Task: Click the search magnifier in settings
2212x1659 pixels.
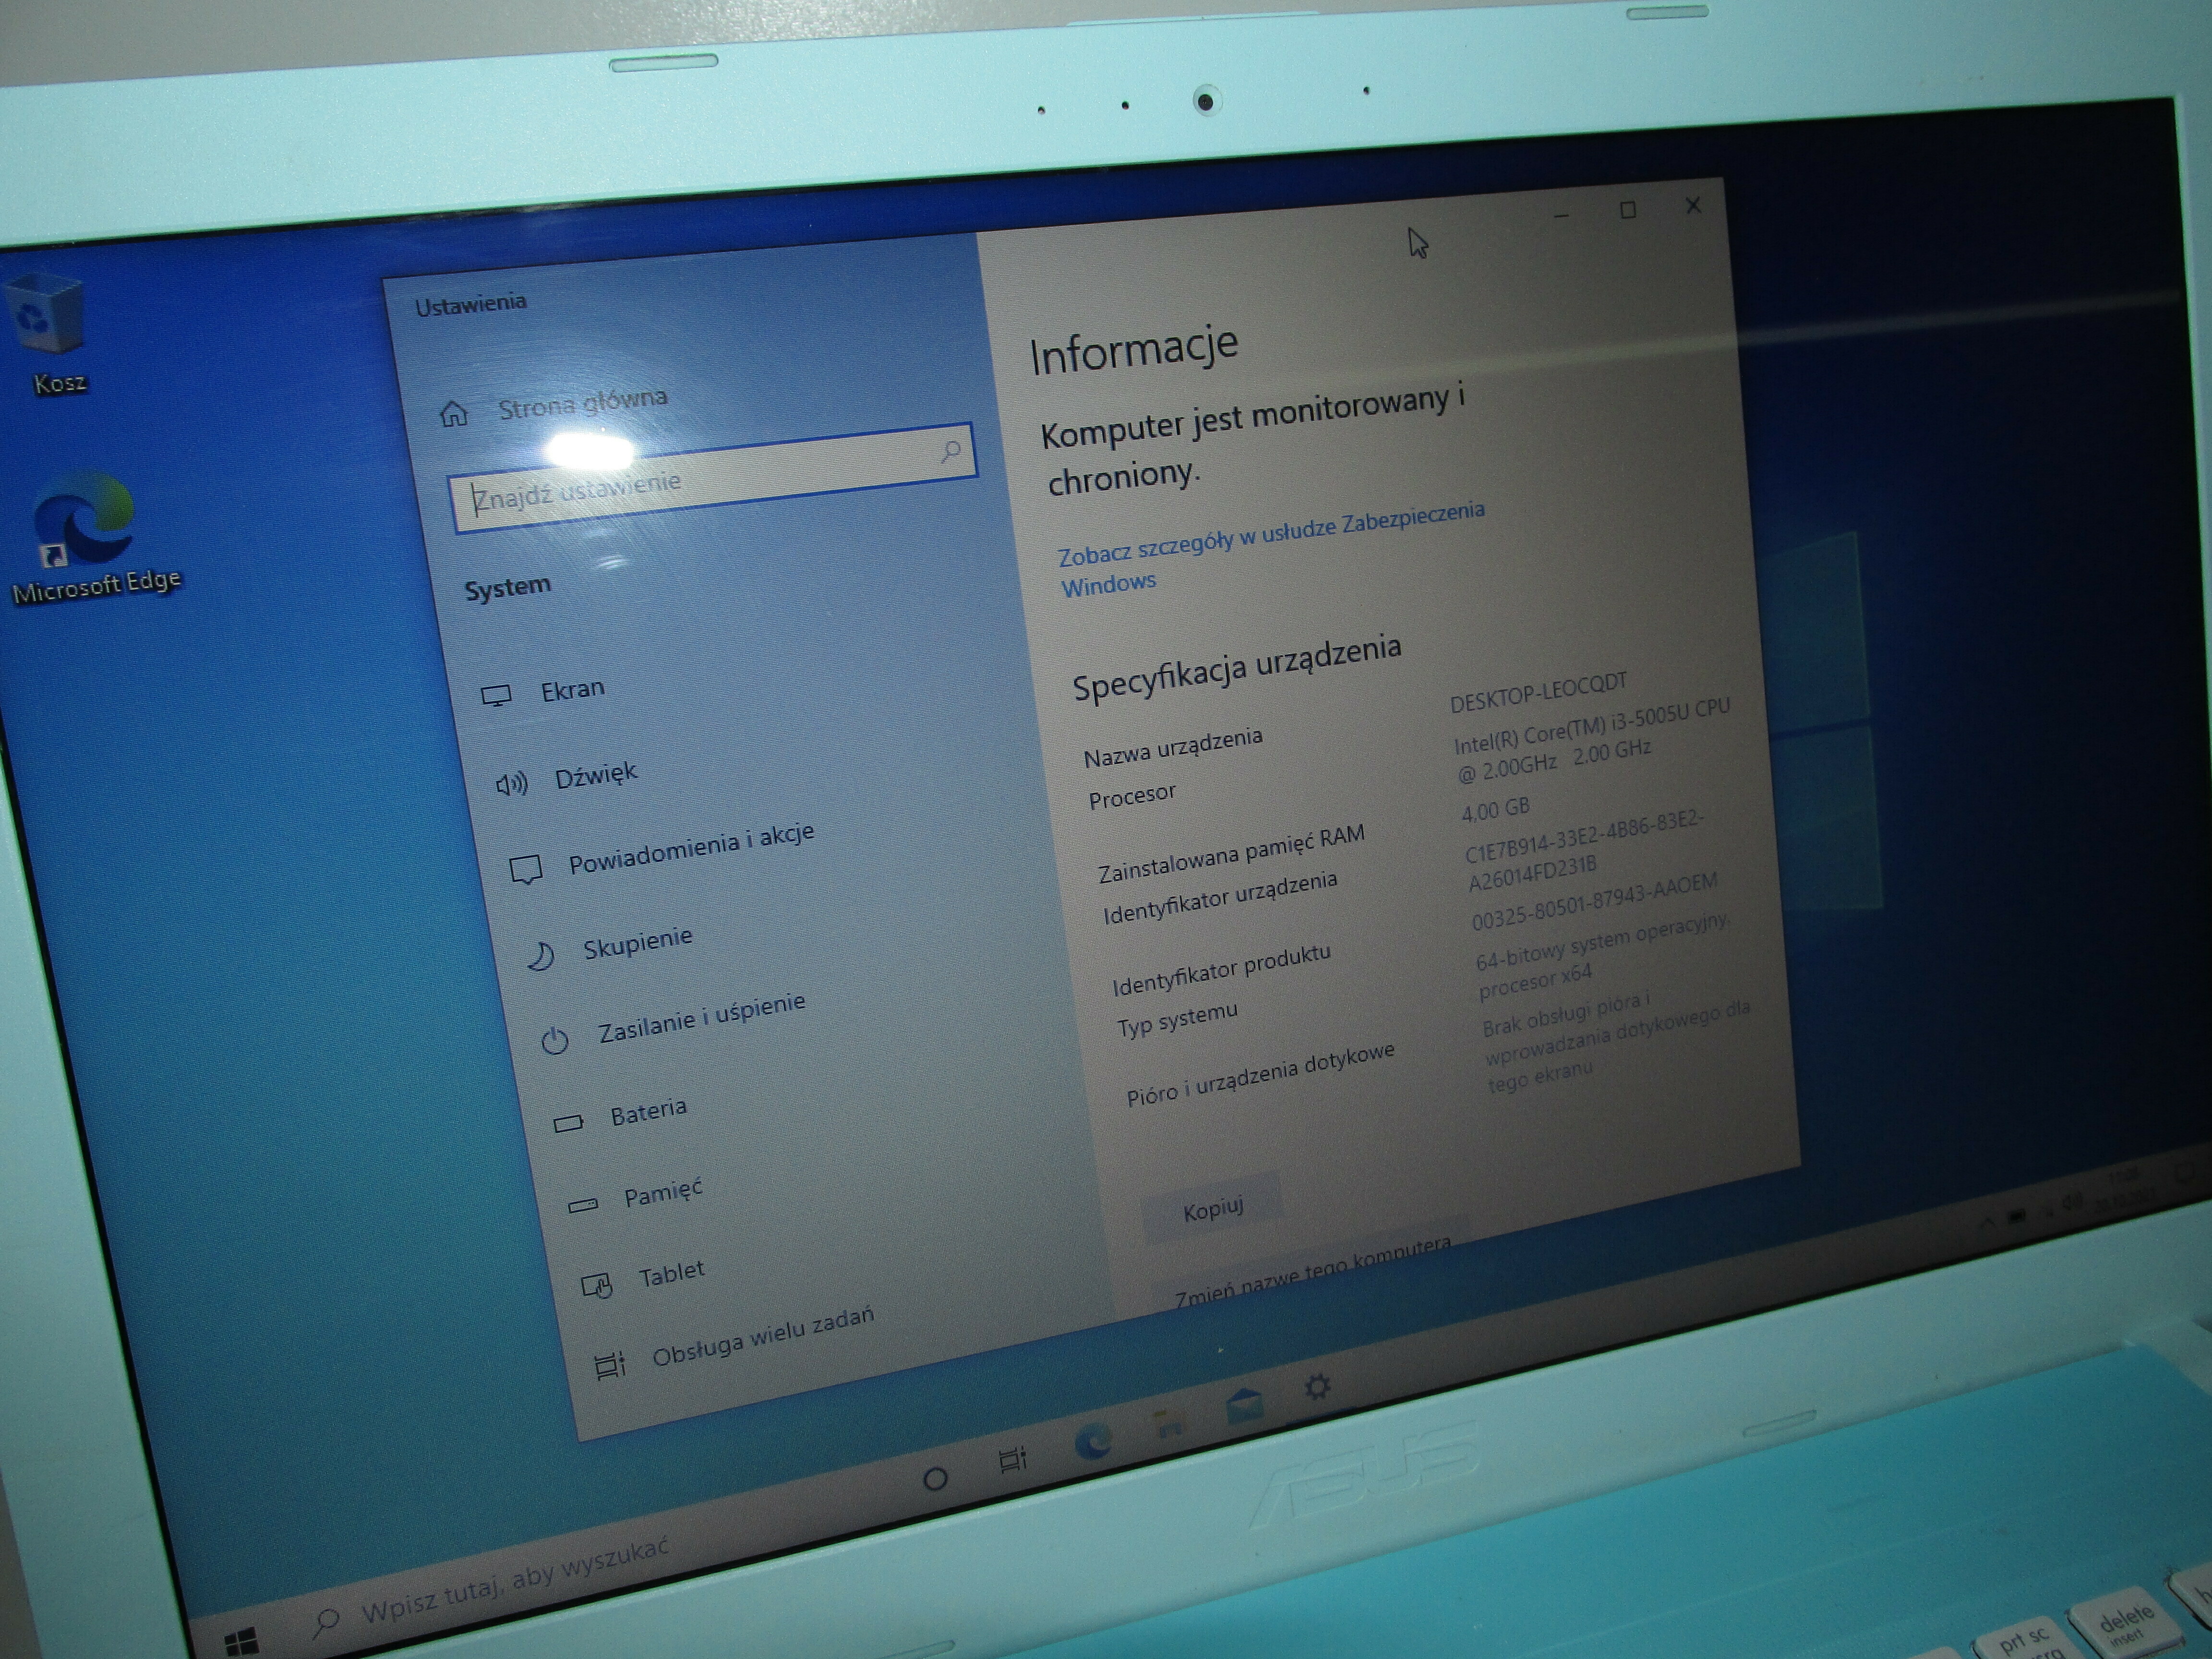Action: [951, 451]
